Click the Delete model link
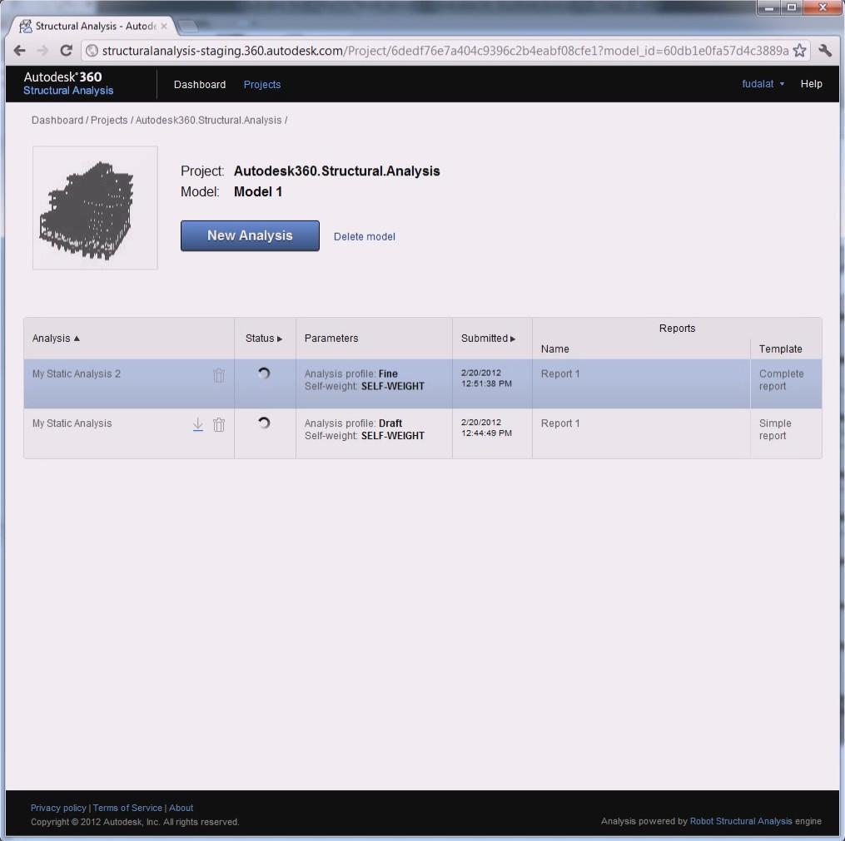Viewport: 845px width, 841px height. click(x=365, y=236)
